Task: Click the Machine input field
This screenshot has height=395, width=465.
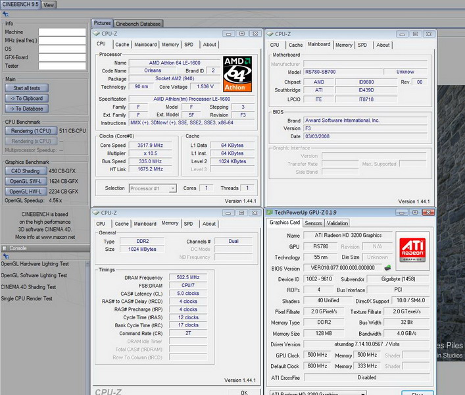Action: (62, 32)
